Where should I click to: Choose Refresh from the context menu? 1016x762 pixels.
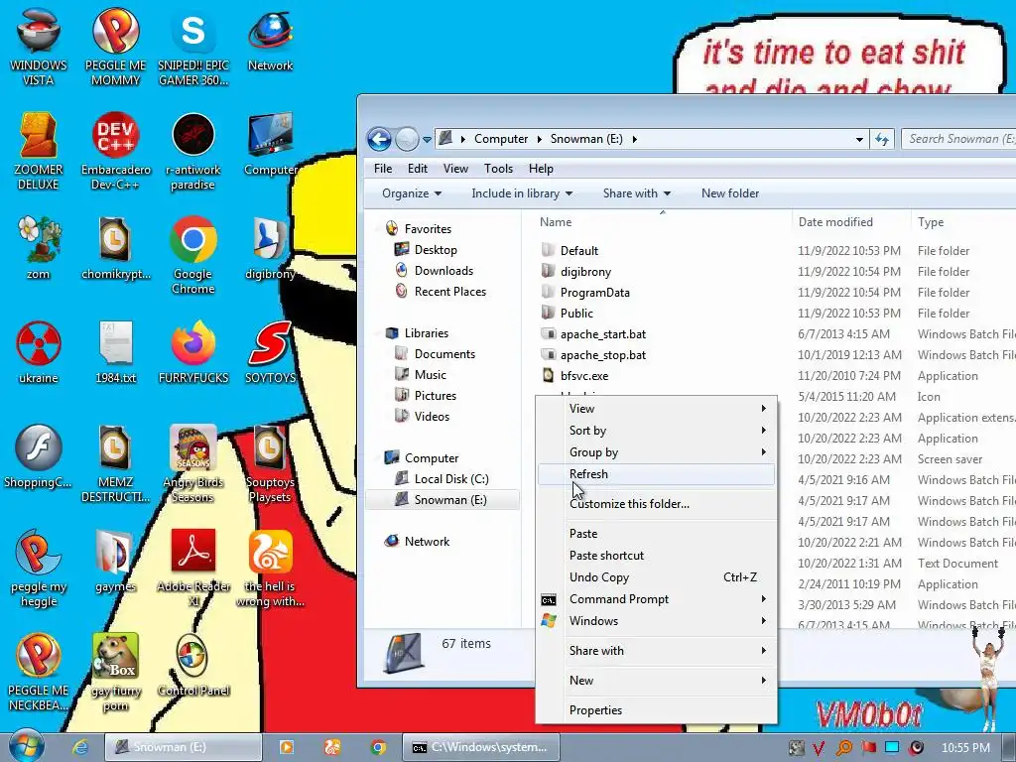pyautogui.click(x=656, y=473)
